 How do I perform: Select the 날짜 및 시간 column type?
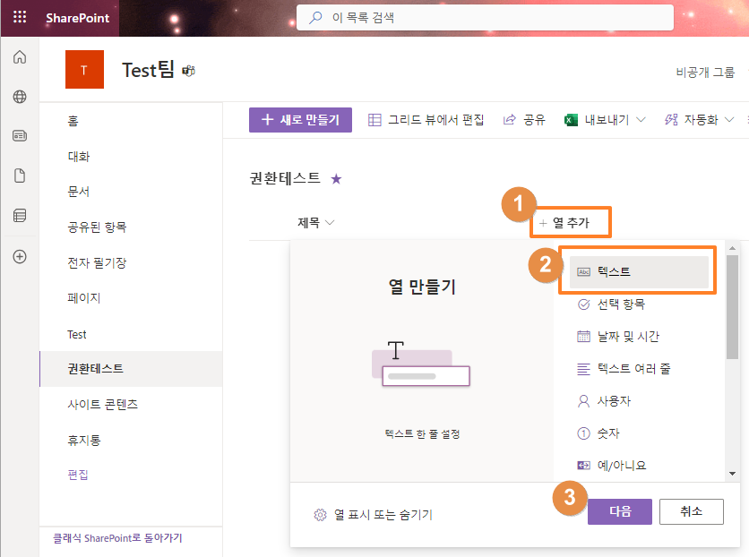pos(639,337)
